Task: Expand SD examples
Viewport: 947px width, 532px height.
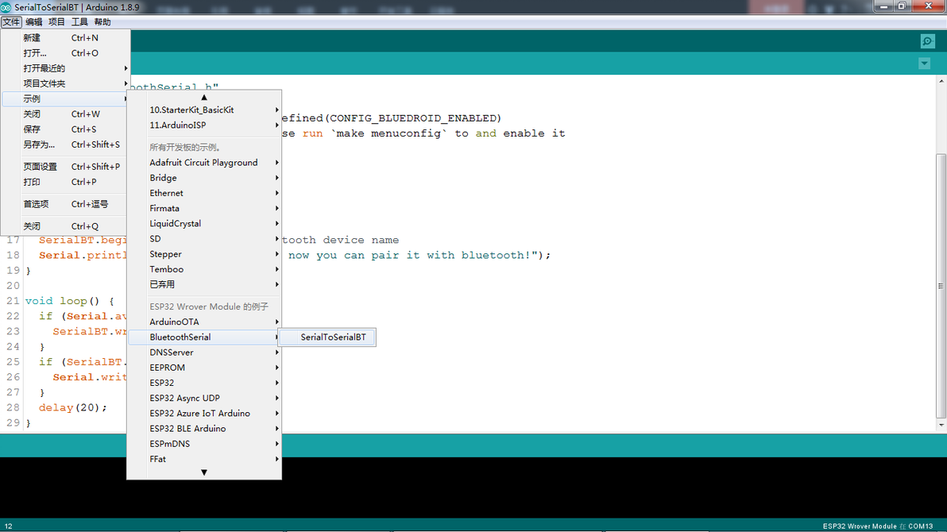Action: (x=204, y=238)
